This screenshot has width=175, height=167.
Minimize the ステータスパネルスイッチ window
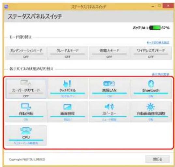(153, 7)
